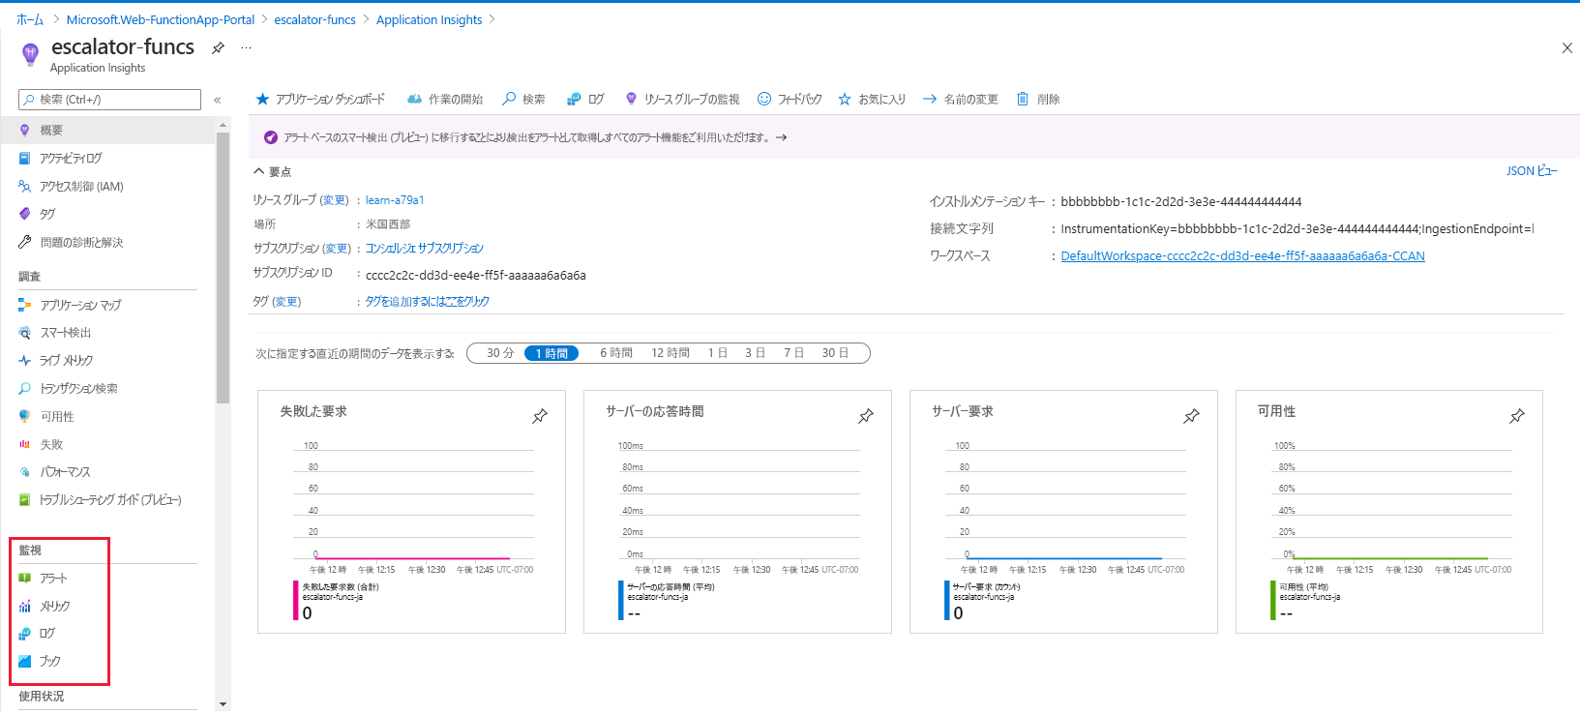Go to Microsoft.Web-FunctionApp-Portal breadcrumb

pos(161,19)
